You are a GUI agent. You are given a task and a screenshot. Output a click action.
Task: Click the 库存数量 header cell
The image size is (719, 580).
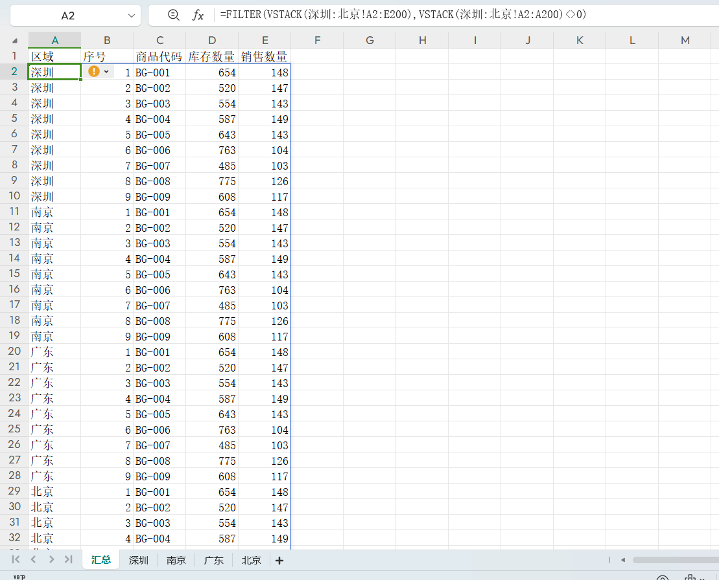click(x=212, y=56)
